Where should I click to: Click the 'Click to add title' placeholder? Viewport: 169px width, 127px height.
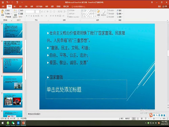tap(86, 89)
